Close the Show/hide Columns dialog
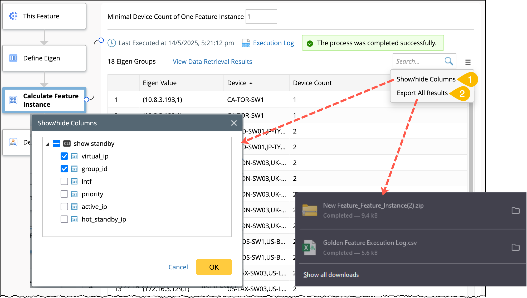Viewport: 527px width, 298px height. pyautogui.click(x=234, y=123)
